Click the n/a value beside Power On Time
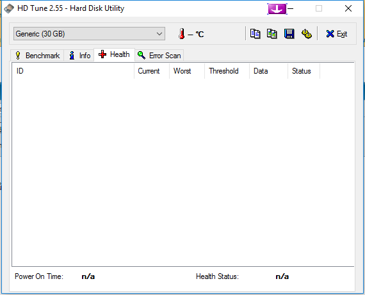This screenshot has height=295, width=365. (x=88, y=276)
